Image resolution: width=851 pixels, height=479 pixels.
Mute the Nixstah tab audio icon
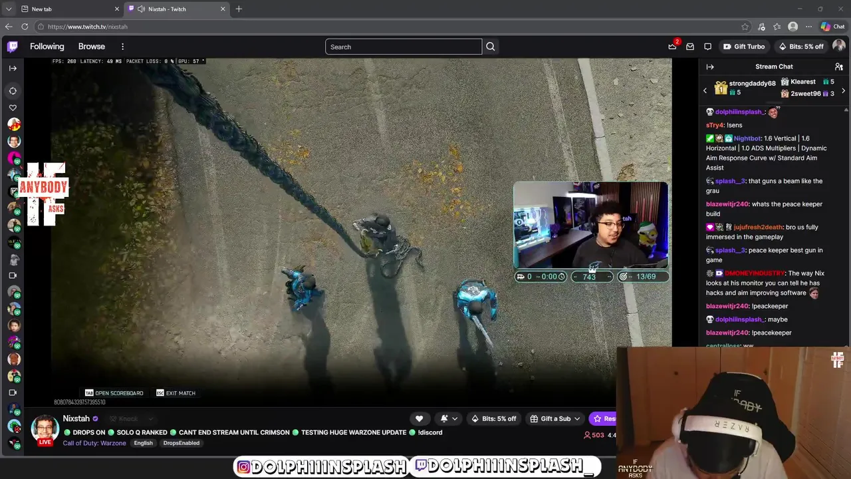141,9
